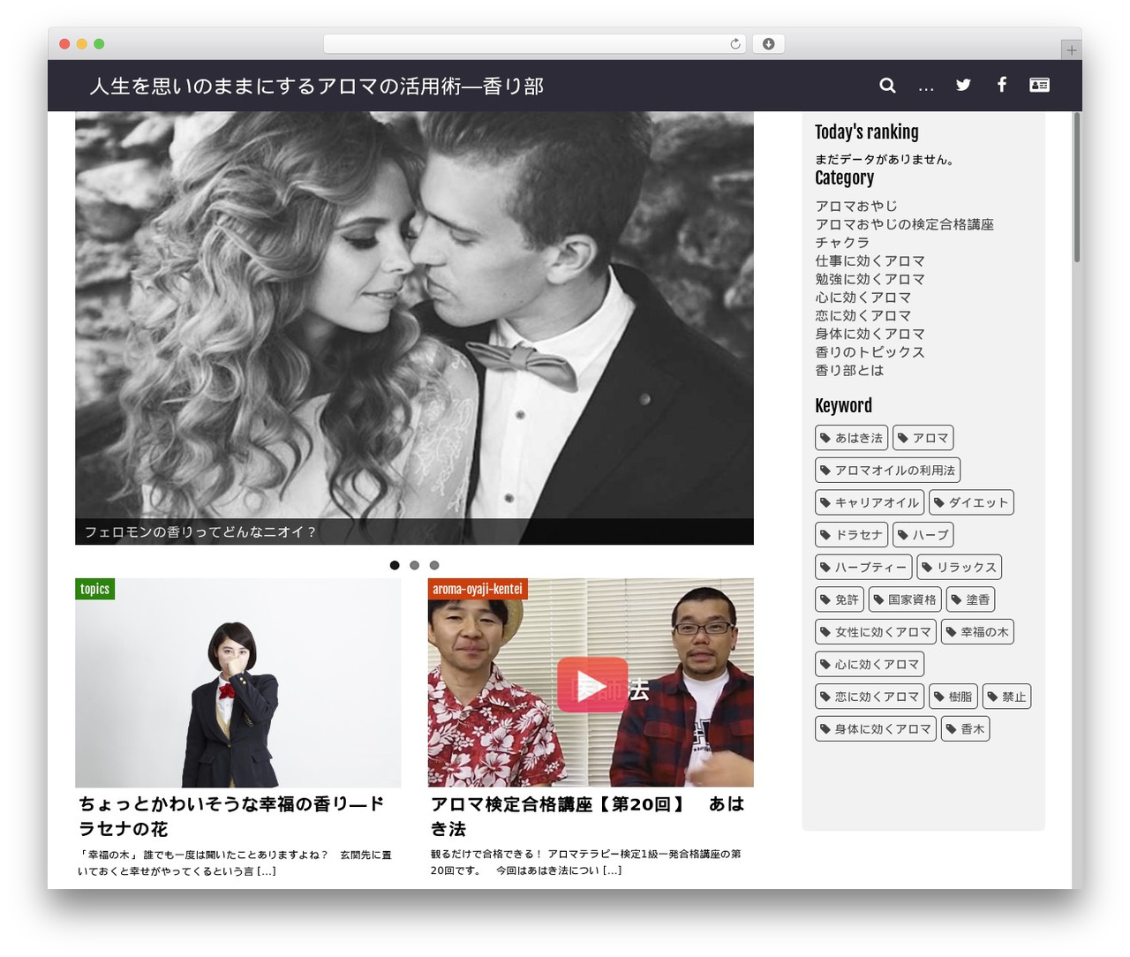Select the あはき法 keyword tag

click(x=851, y=438)
